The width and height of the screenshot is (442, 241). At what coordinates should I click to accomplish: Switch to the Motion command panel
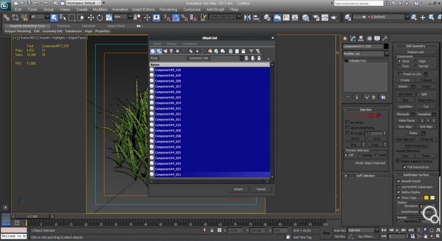[369, 38]
